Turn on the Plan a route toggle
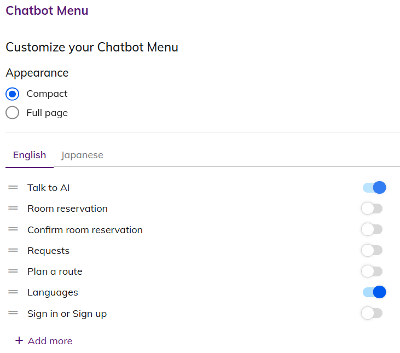This screenshot has width=400, height=353. point(372,271)
